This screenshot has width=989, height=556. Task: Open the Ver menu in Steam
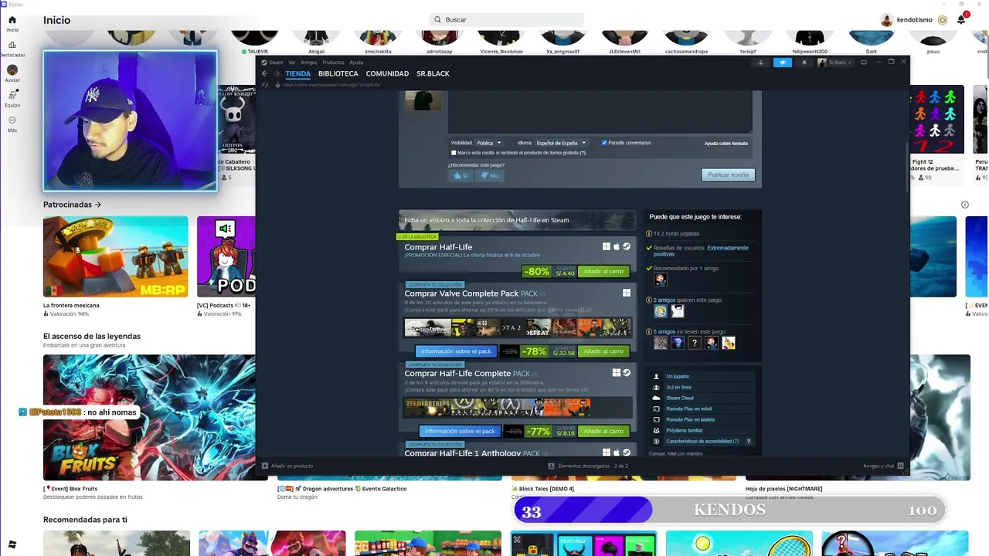292,63
